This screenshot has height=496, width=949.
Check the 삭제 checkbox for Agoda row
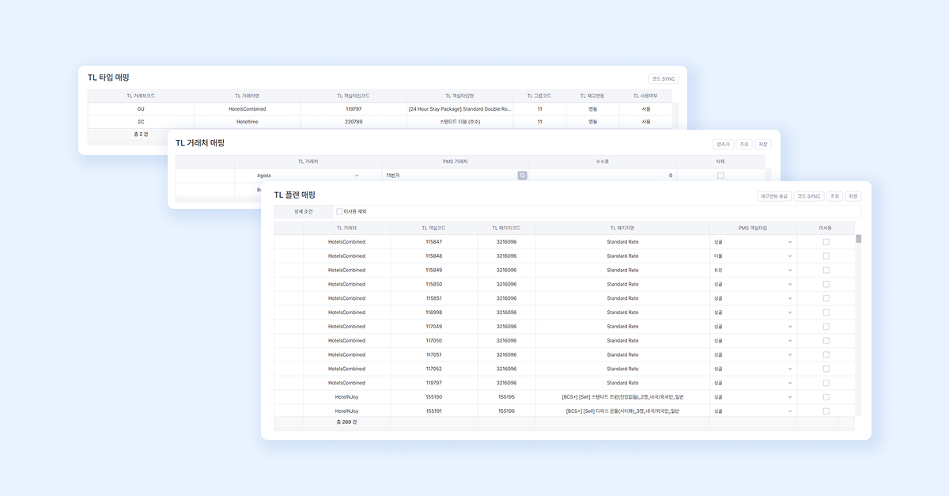tap(720, 176)
